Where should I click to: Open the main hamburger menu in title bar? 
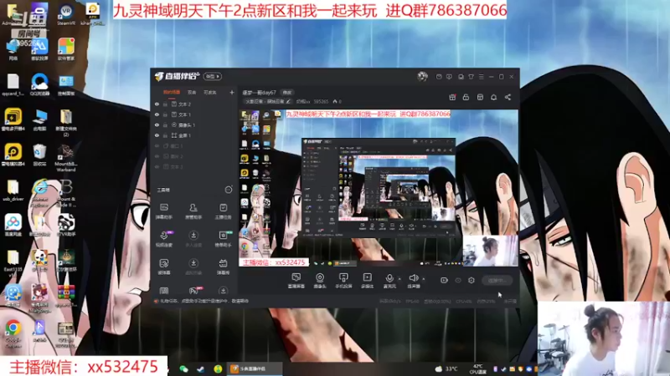pyautogui.click(x=481, y=77)
